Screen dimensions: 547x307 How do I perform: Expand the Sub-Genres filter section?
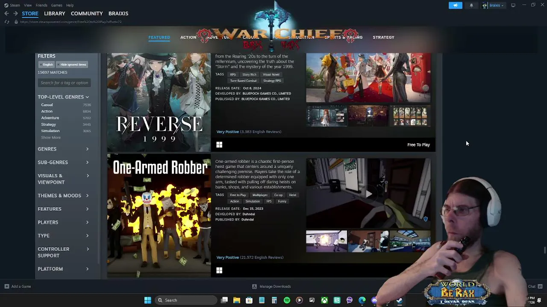(x=63, y=162)
